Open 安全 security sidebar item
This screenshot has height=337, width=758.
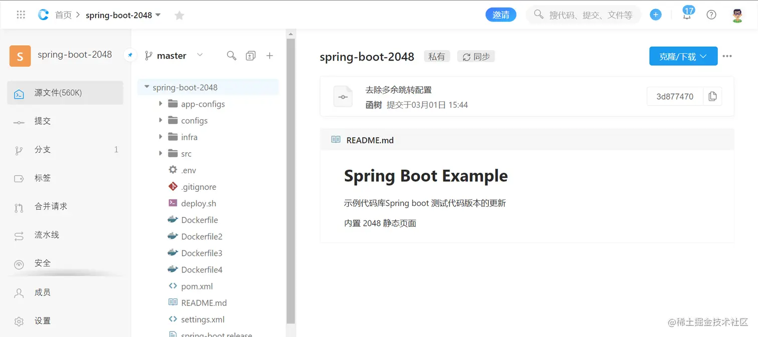click(x=65, y=263)
